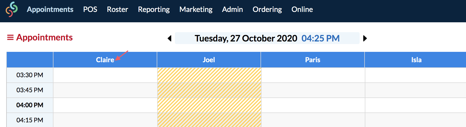Select Paris column header
The width and height of the screenshot is (466, 127).
pos(313,60)
